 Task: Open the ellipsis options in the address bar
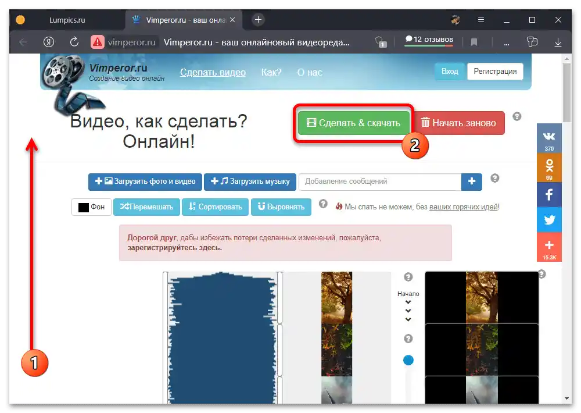[506, 42]
